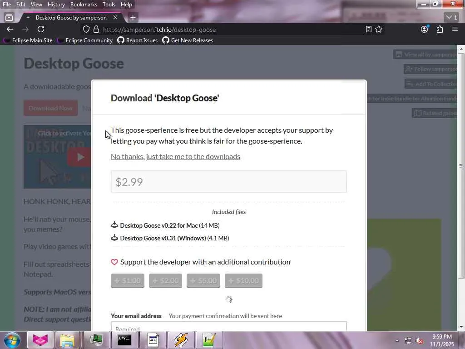Open extensions puzzle icon
Image resolution: width=465 pixels, height=349 pixels.
(x=440, y=29)
